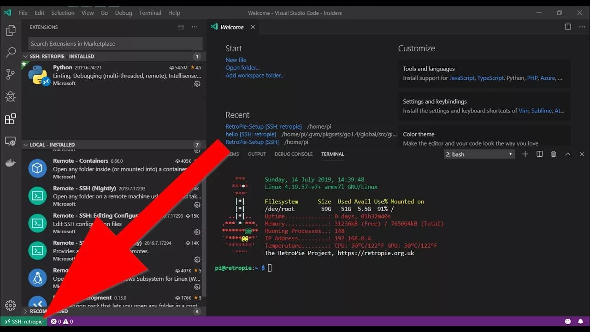Open the Color theme card
Screen dimensions: 590x332
coord(484,136)
